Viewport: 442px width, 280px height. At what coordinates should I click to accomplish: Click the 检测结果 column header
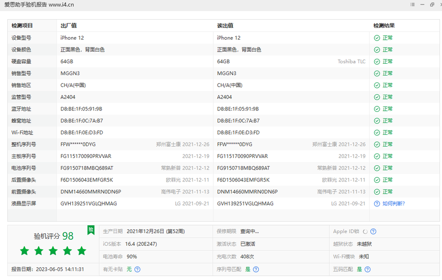[x=384, y=25]
